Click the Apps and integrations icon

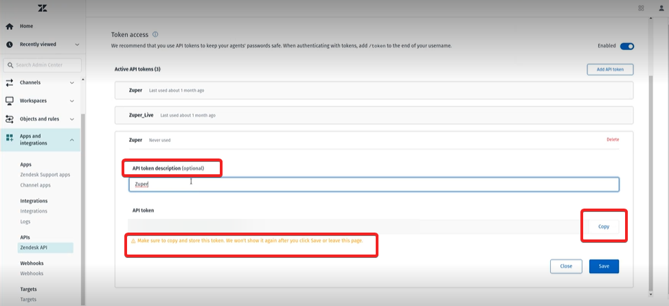click(x=10, y=138)
